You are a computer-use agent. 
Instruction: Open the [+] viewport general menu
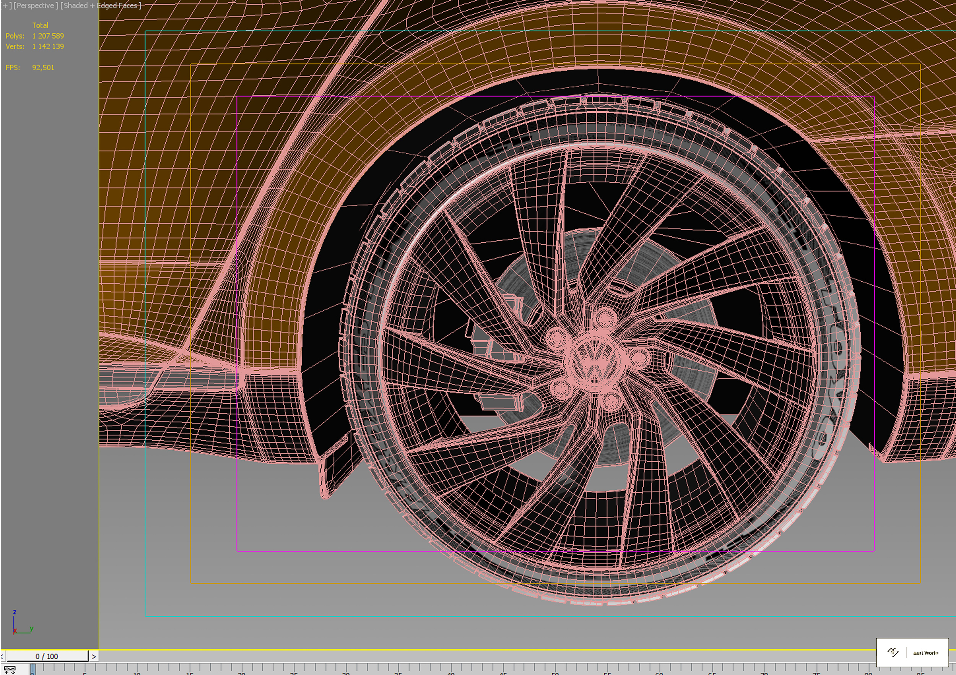click(5, 6)
